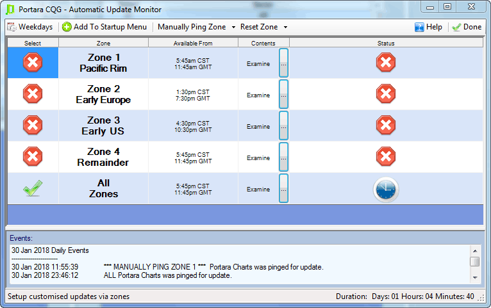491x308 pixels.
Task: Click the Status column header
Action: click(x=386, y=43)
